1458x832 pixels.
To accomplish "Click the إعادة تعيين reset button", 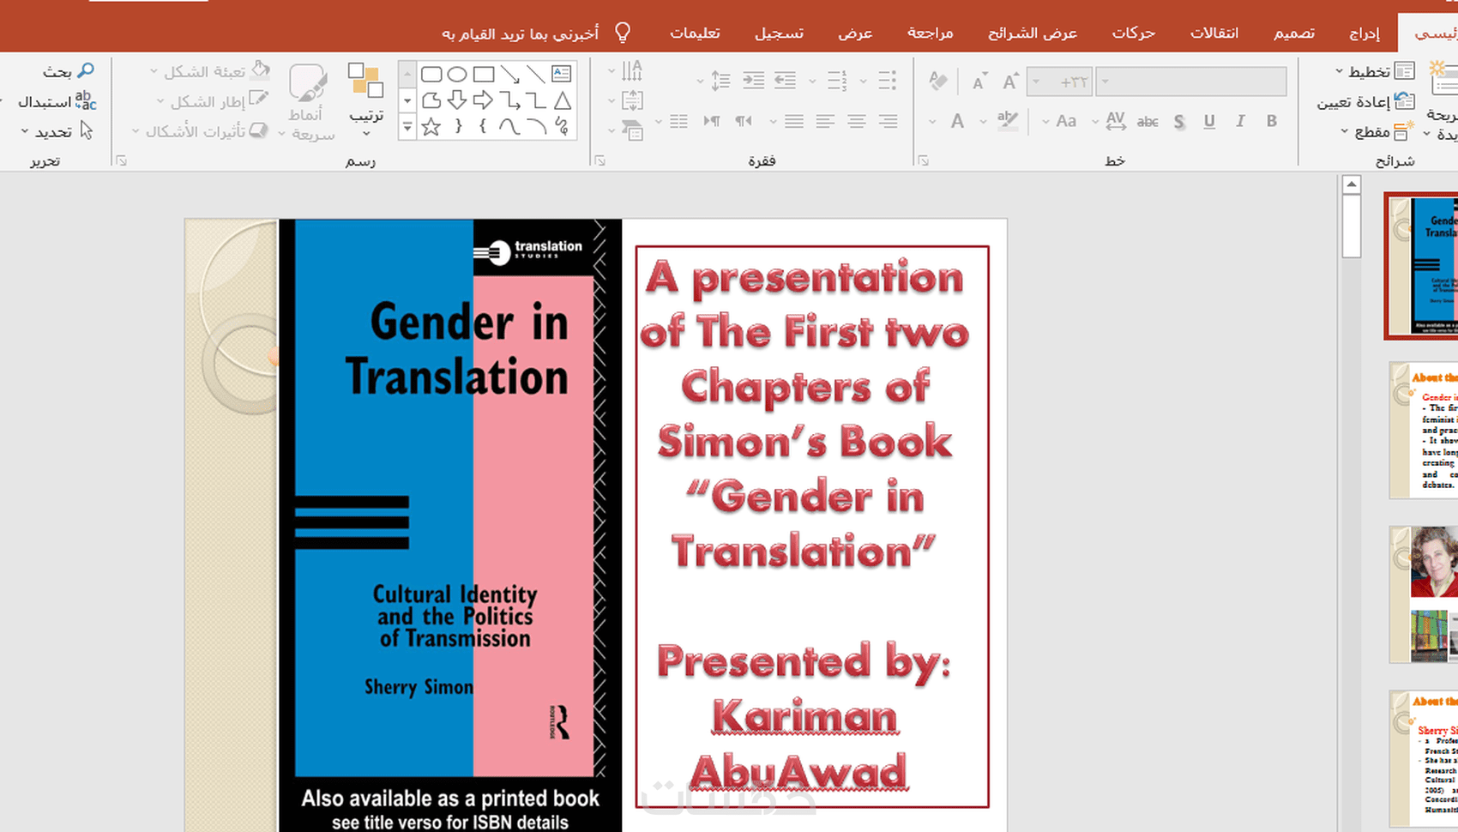I will coord(1366,101).
